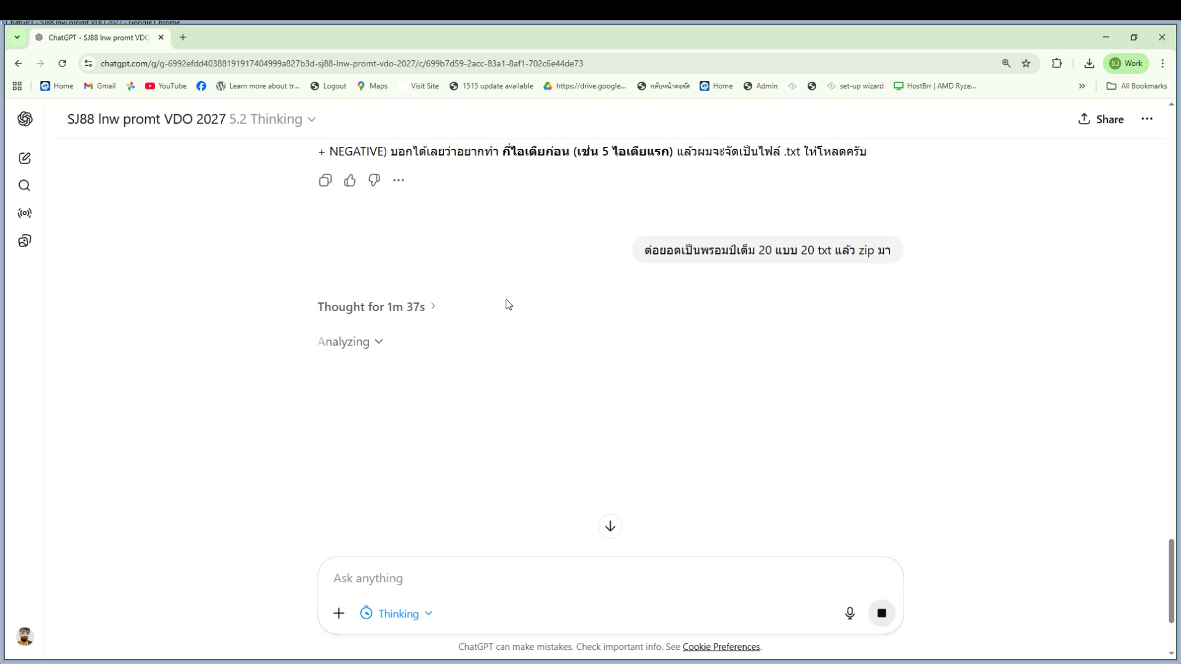The image size is (1181, 664).
Task: Open YouTube bookmark in bookmarks bar
Action: tap(165, 86)
